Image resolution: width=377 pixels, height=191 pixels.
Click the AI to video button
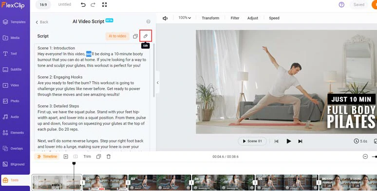point(117,36)
